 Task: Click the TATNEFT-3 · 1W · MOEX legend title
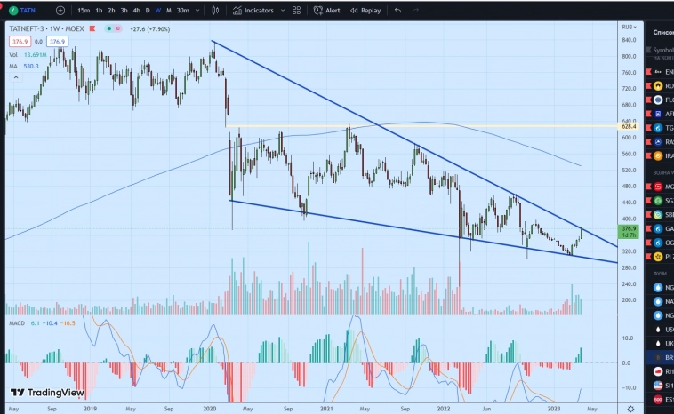pos(46,28)
